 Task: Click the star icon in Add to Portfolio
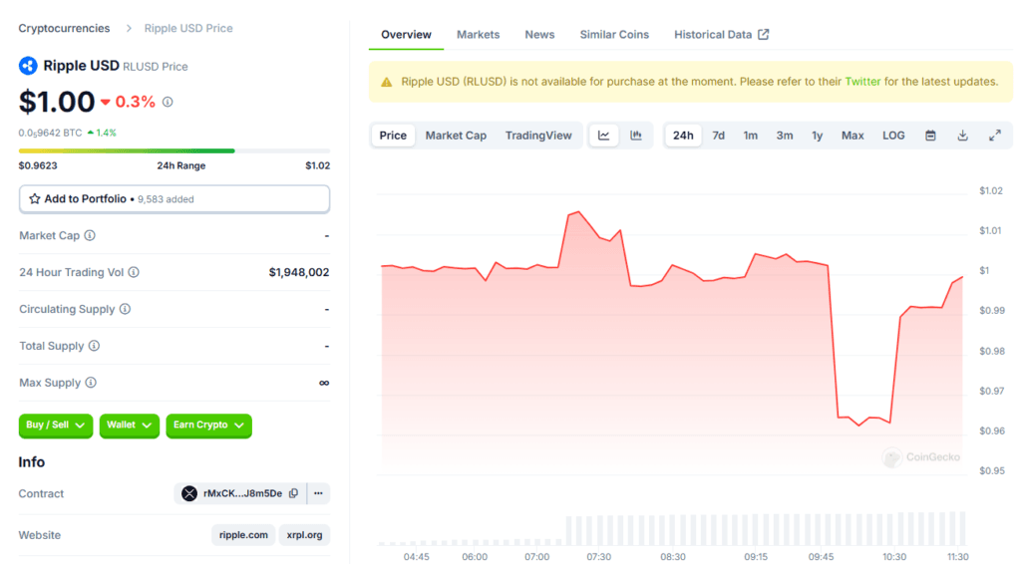[35, 199]
